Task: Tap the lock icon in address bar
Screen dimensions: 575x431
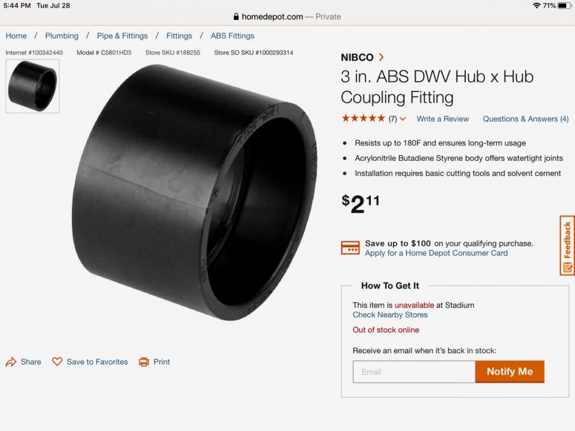Action: pos(236,17)
